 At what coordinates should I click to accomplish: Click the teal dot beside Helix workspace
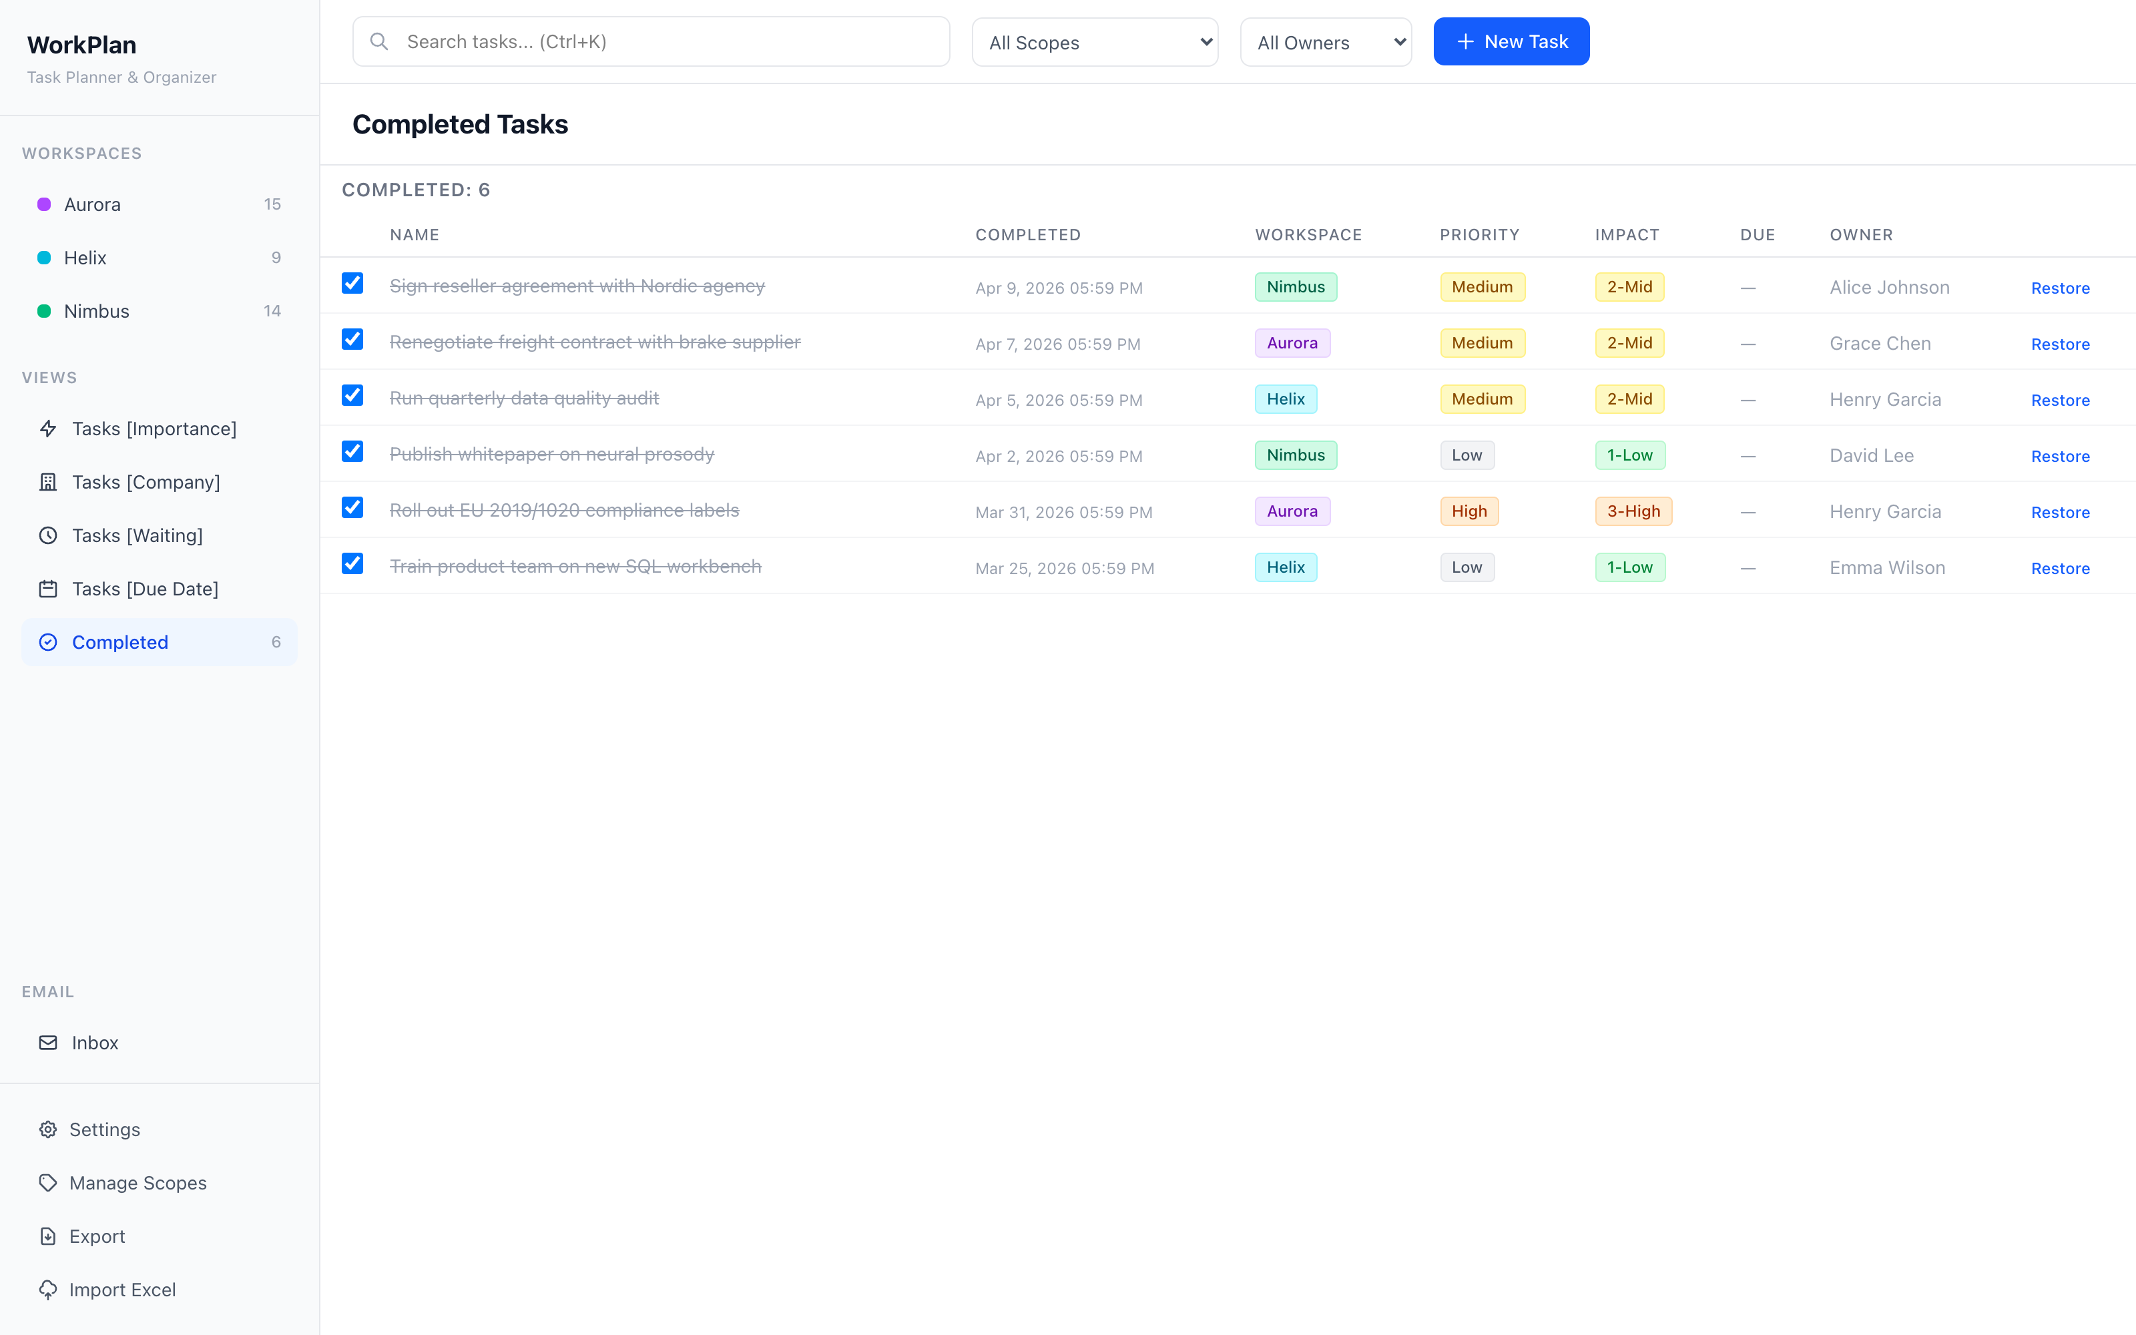click(44, 258)
